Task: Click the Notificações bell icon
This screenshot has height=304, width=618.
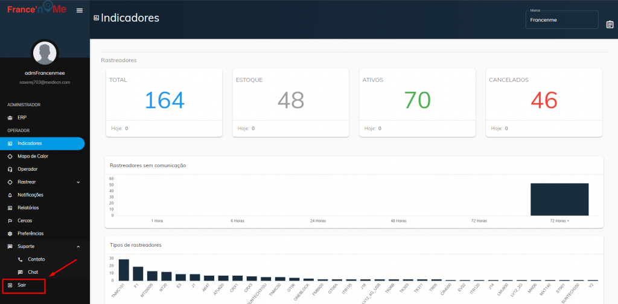Action: (x=10, y=195)
